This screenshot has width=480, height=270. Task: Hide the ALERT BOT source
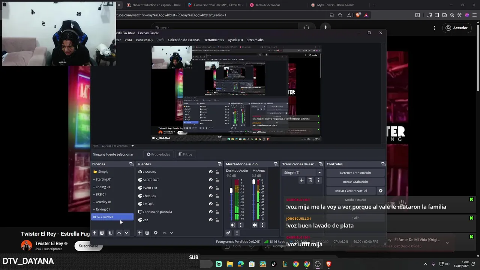pyautogui.click(x=211, y=180)
